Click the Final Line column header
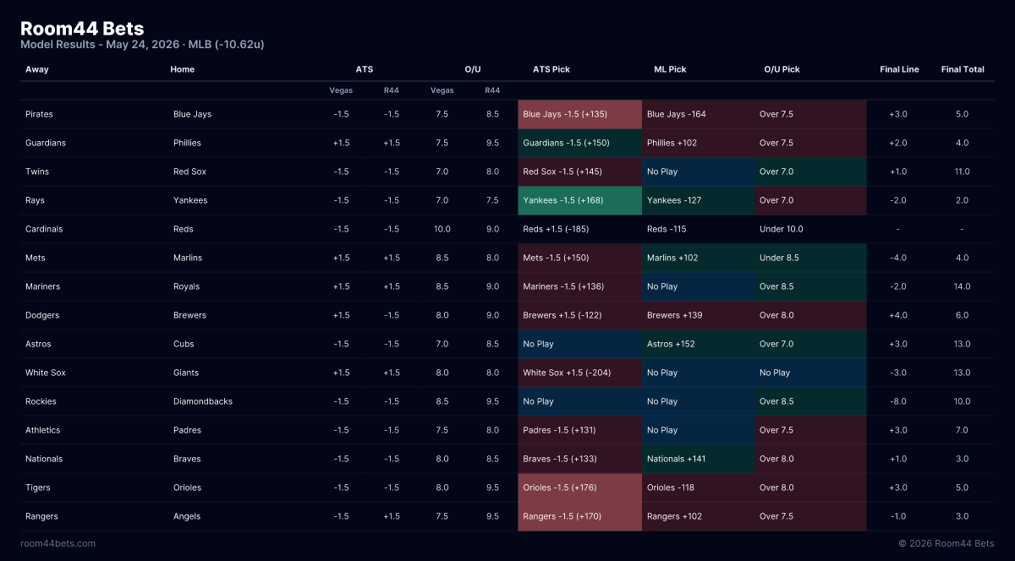The height and width of the screenshot is (561, 1015). [x=899, y=69]
